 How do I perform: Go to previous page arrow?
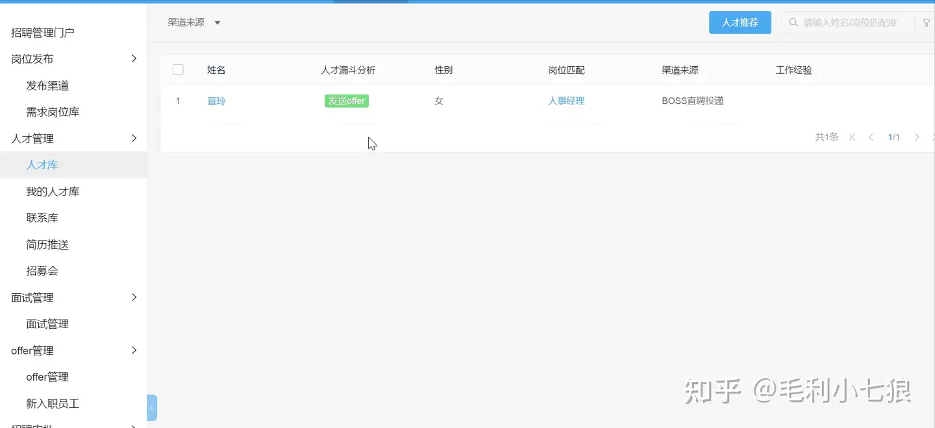[871, 137]
